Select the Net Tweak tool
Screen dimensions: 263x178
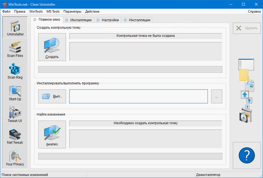15,136
